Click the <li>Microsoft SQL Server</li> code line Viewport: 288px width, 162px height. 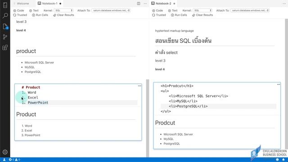[x=198, y=96]
